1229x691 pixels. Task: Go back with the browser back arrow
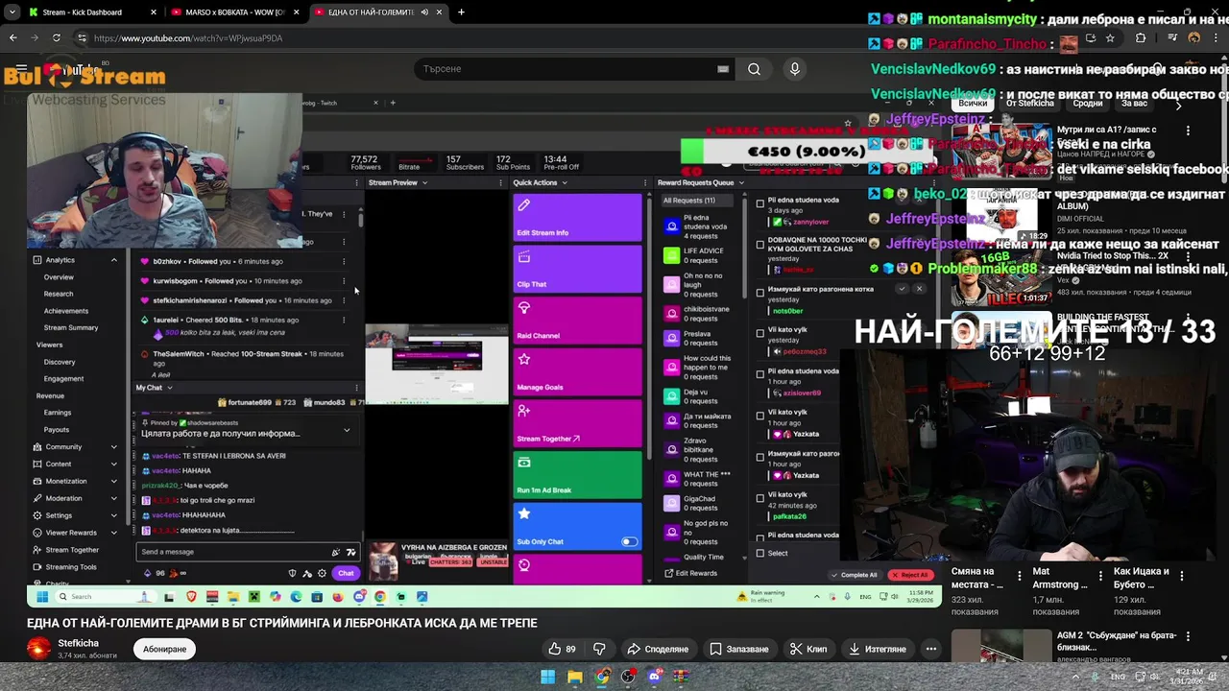[13, 38]
